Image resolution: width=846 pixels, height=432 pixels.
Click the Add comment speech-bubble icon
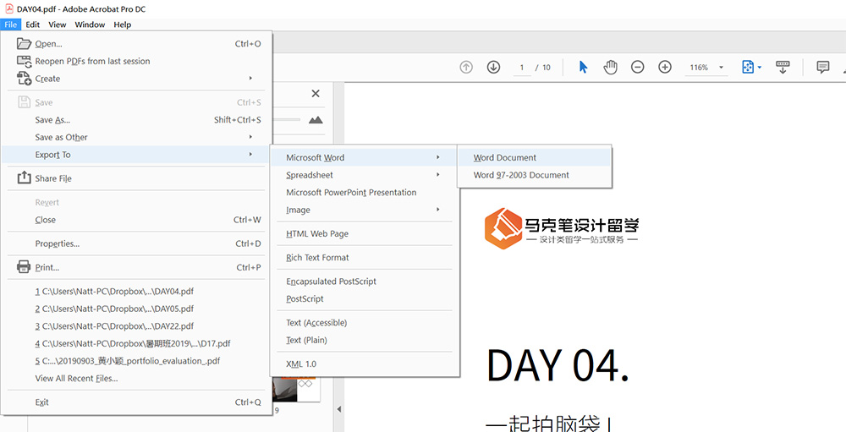(823, 68)
